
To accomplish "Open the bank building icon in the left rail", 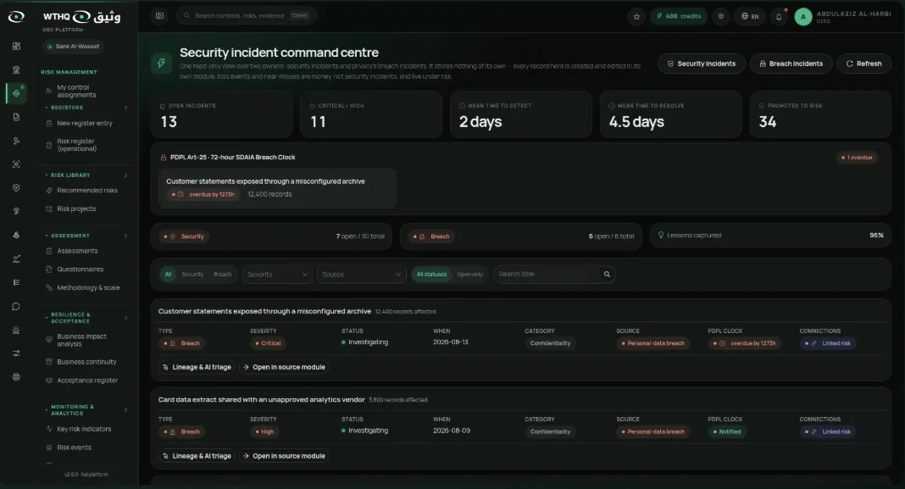I will click(16, 69).
